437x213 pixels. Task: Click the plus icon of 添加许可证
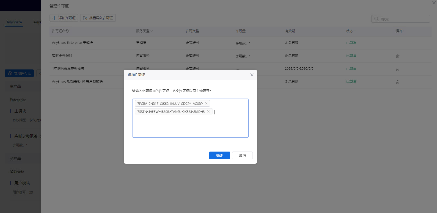pos(54,18)
